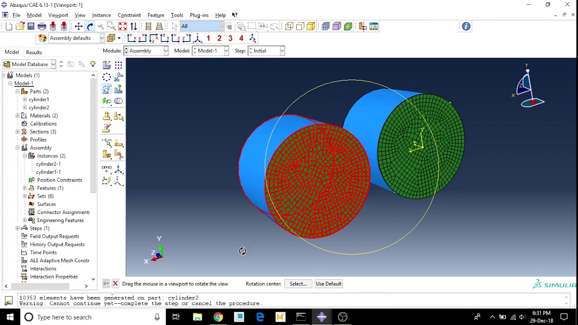Open the Model Database tree dropdown
Screen dimensions: 578x325
(x=29, y=65)
